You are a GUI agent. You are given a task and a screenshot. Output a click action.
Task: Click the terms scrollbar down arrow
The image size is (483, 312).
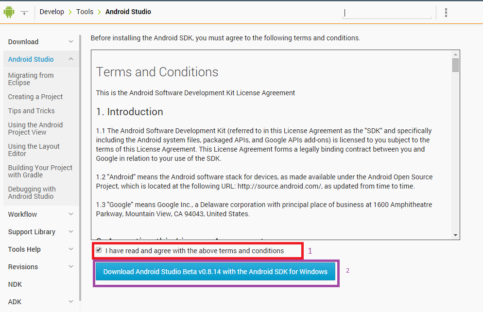coord(455,235)
